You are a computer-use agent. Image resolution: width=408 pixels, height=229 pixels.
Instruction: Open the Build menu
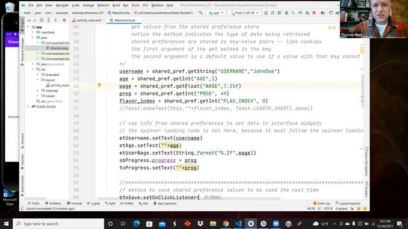116,5
